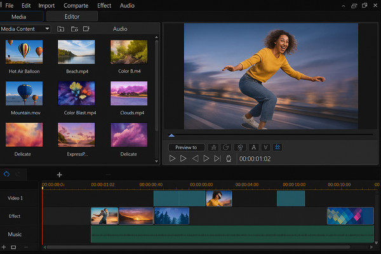Click the folder icon with search badge
Image resolution: width=381 pixels, height=254 pixels.
74,29
